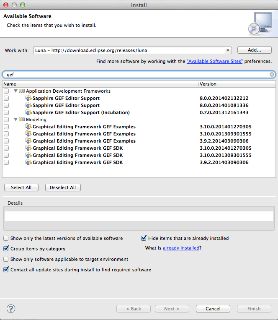278x320 pixels.
Task: Click the GEF SDK 3.9.2.201403090306 feature icon
Action: click(28, 162)
